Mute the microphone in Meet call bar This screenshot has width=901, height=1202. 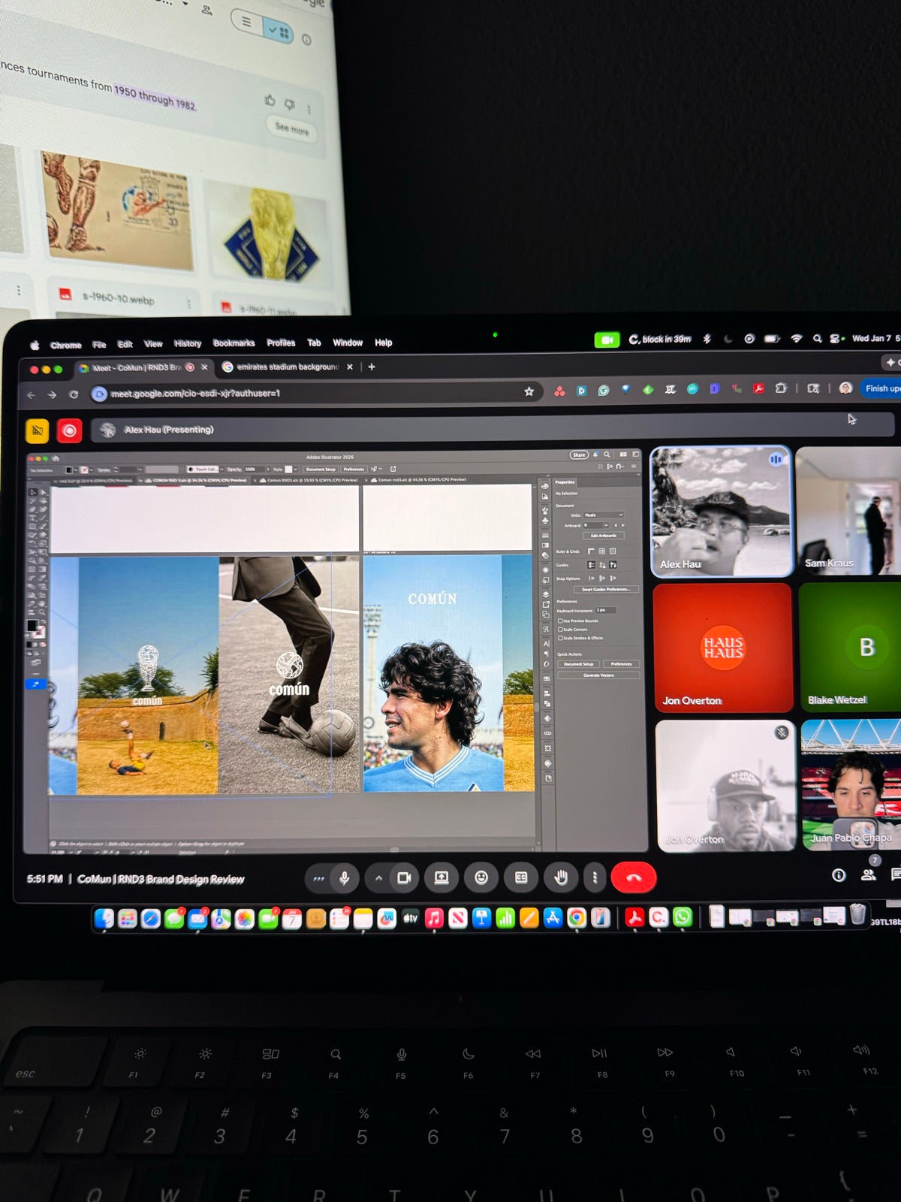pyautogui.click(x=344, y=877)
